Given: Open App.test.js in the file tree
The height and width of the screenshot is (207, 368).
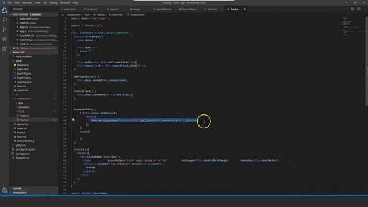Looking at the screenshot, I should (x=23, y=124).
